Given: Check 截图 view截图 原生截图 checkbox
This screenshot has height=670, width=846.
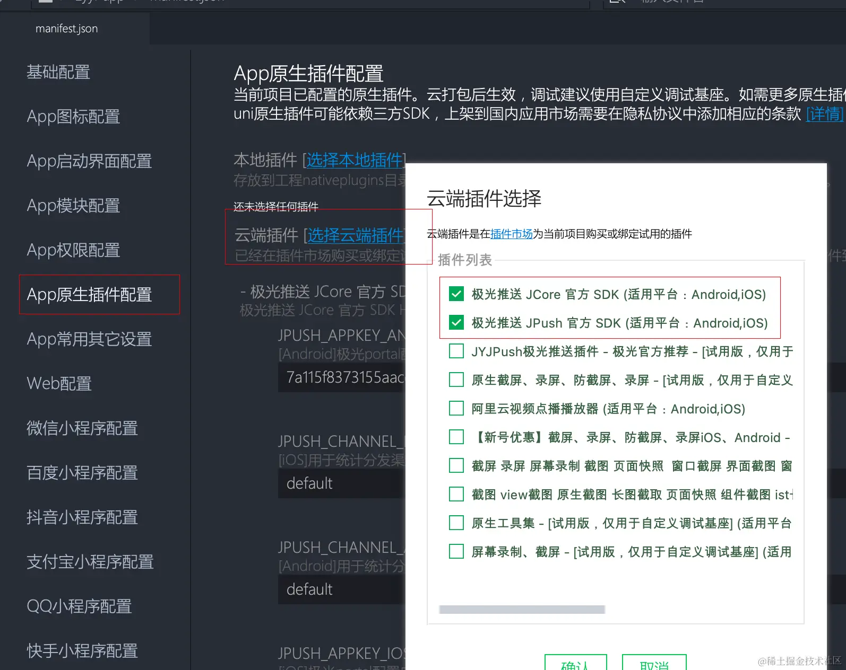Looking at the screenshot, I should coord(456,495).
